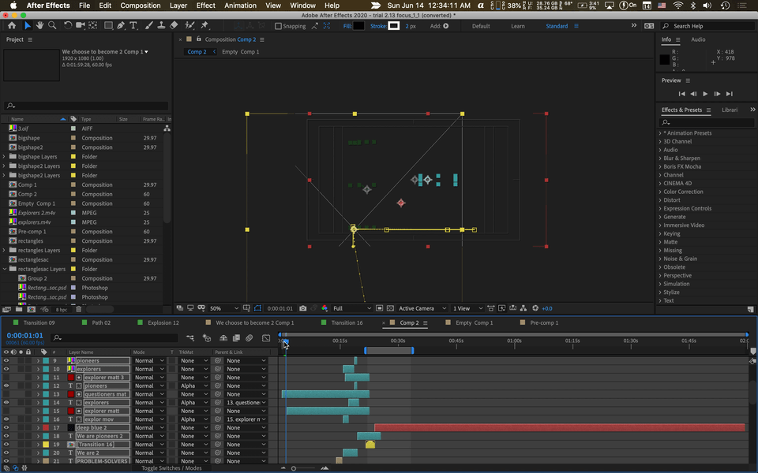Take a snapshot of the composition viewer
758x473 pixels.
pyautogui.click(x=302, y=308)
